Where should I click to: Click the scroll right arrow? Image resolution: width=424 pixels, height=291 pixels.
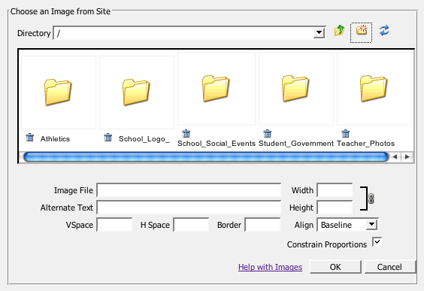pos(407,157)
